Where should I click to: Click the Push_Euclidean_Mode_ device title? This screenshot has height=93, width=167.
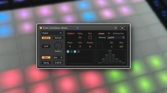[x=56, y=28]
